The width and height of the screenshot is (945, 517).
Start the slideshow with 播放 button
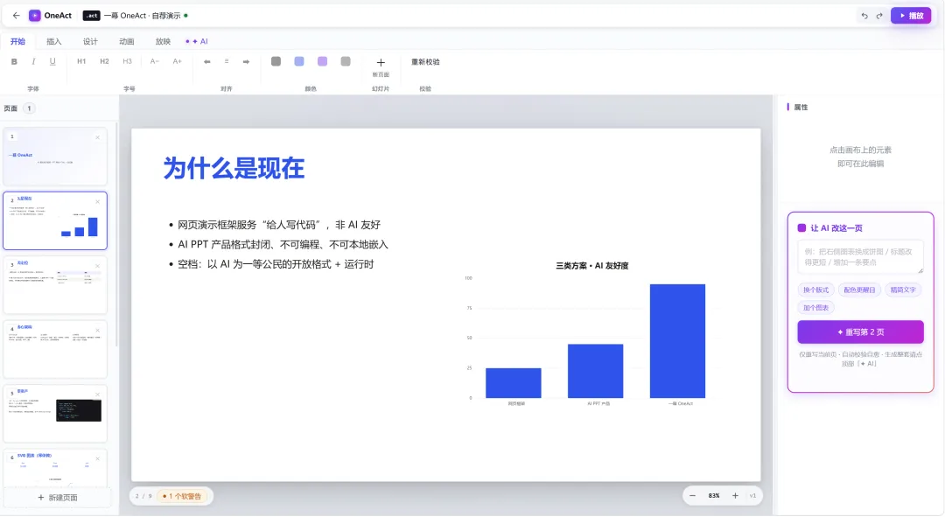coord(911,16)
